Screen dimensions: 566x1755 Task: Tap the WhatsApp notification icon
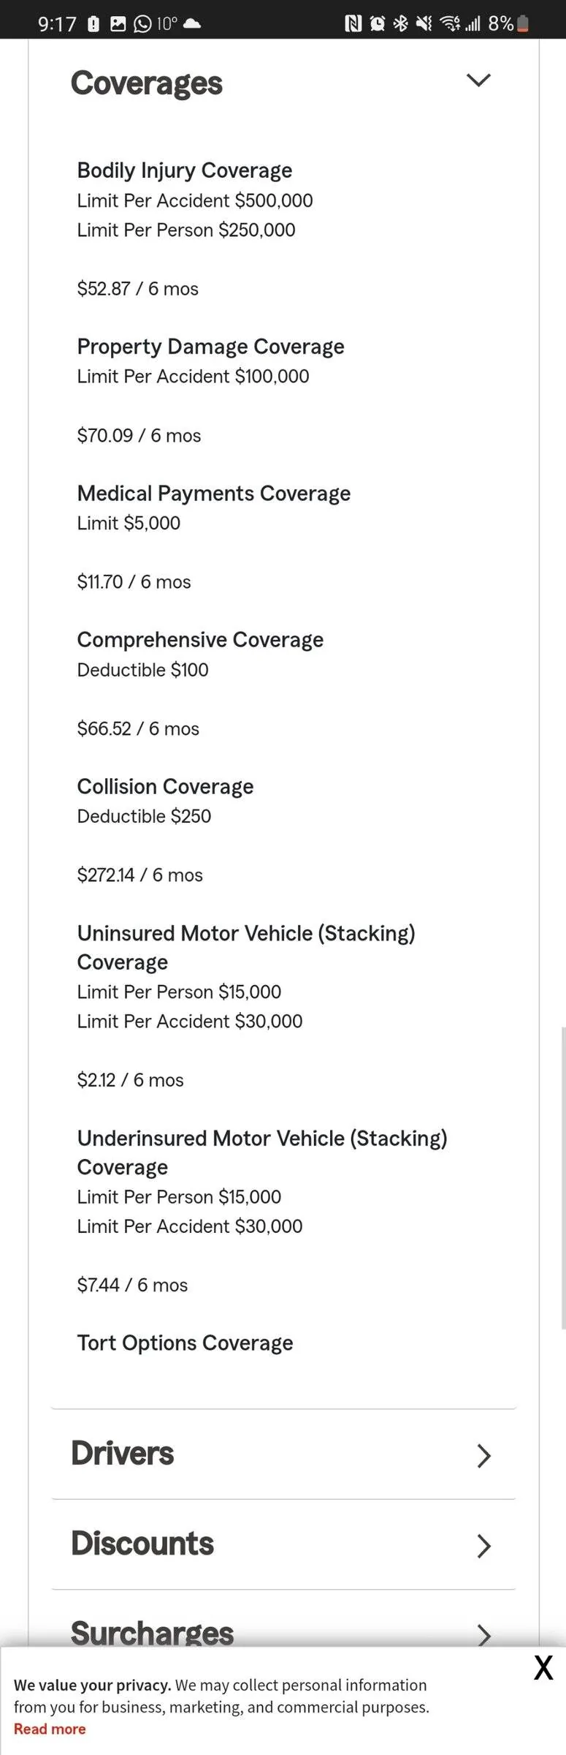(142, 24)
